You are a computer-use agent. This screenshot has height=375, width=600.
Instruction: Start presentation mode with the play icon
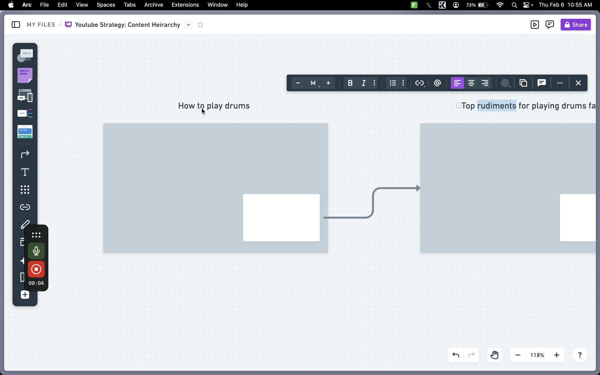tap(535, 25)
